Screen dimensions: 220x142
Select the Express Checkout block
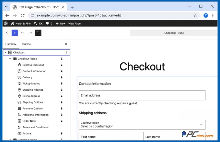[33, 65]
